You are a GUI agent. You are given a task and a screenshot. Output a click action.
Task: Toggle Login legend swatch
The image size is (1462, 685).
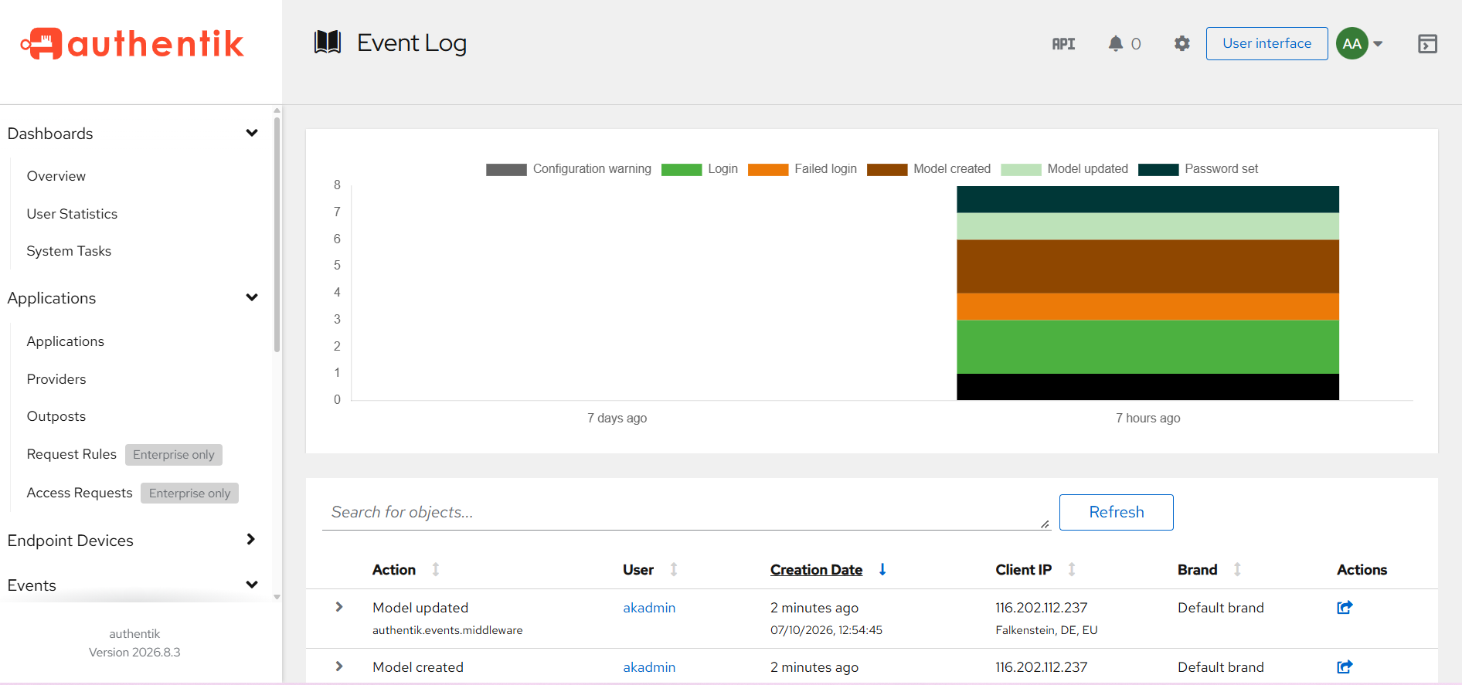(682, 170)
